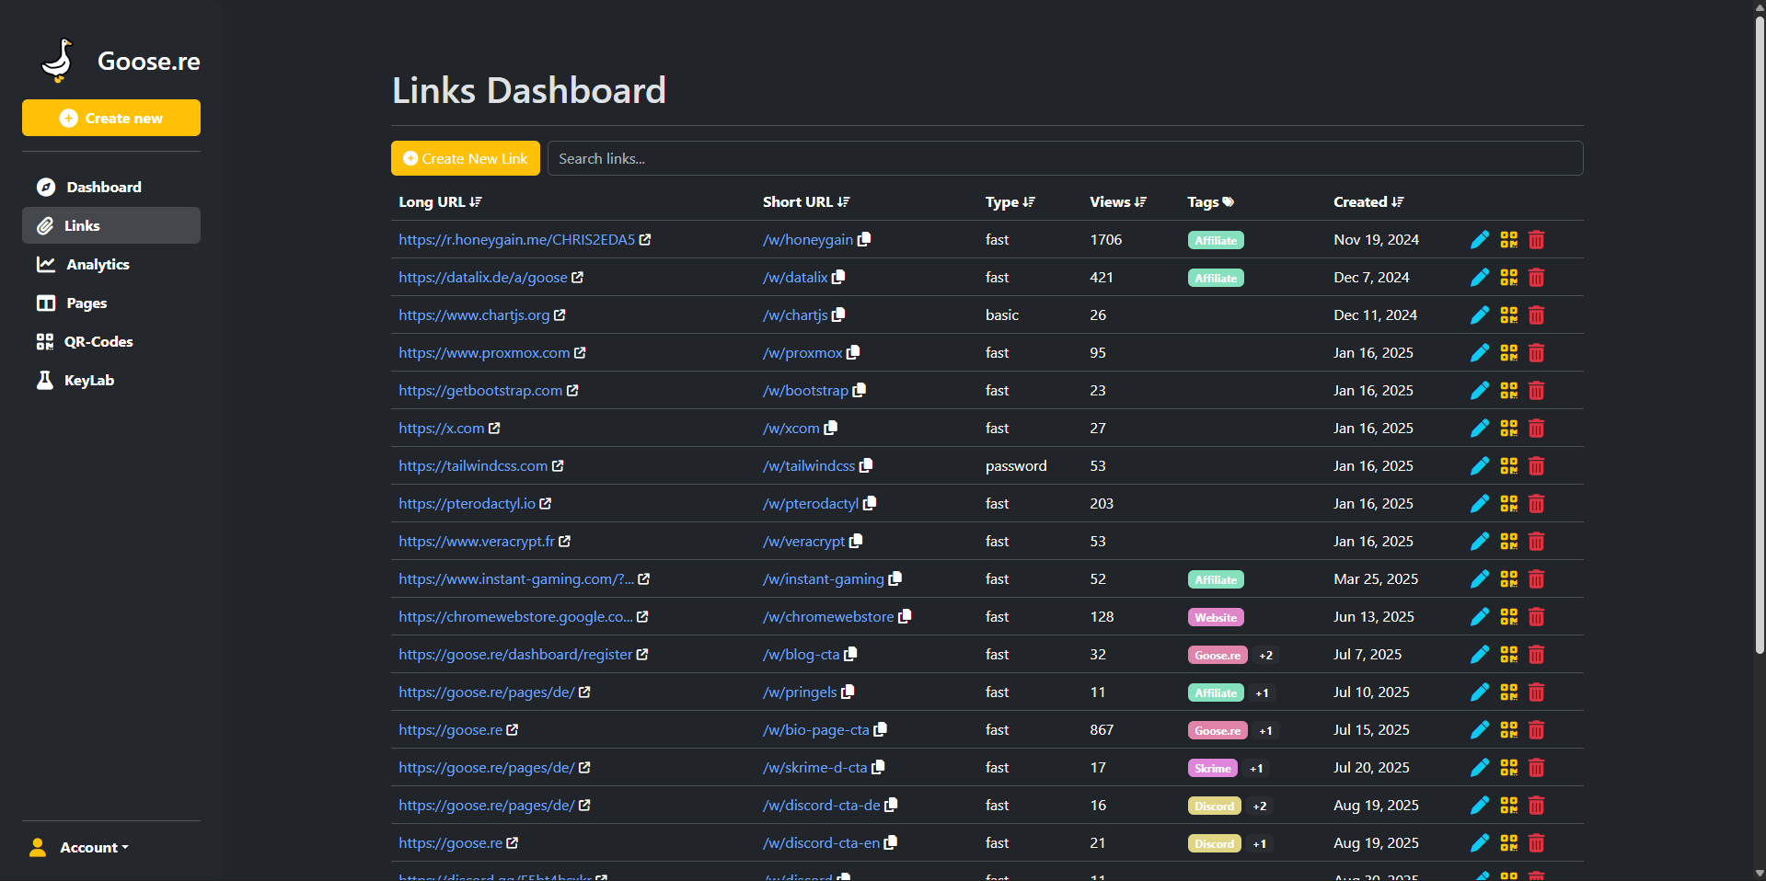Image resolution: width=1766 pixels, height=881 pixels.
Task: Select the password type cell
Action: click(1016, 465)
